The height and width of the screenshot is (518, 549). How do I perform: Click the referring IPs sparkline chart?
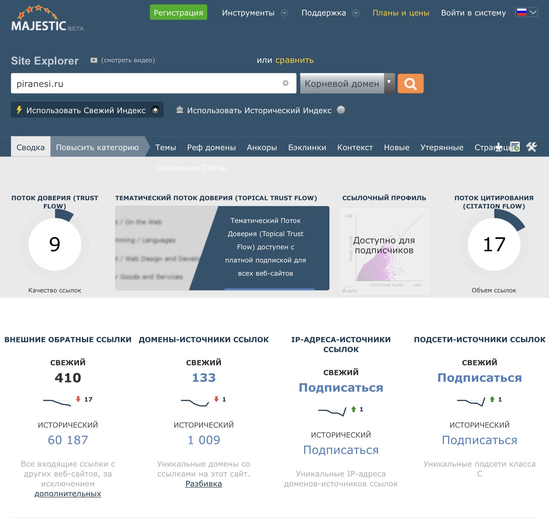[332, 412]
